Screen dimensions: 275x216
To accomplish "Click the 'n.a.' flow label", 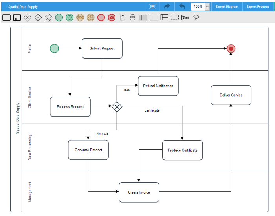I will coord(127,90).
